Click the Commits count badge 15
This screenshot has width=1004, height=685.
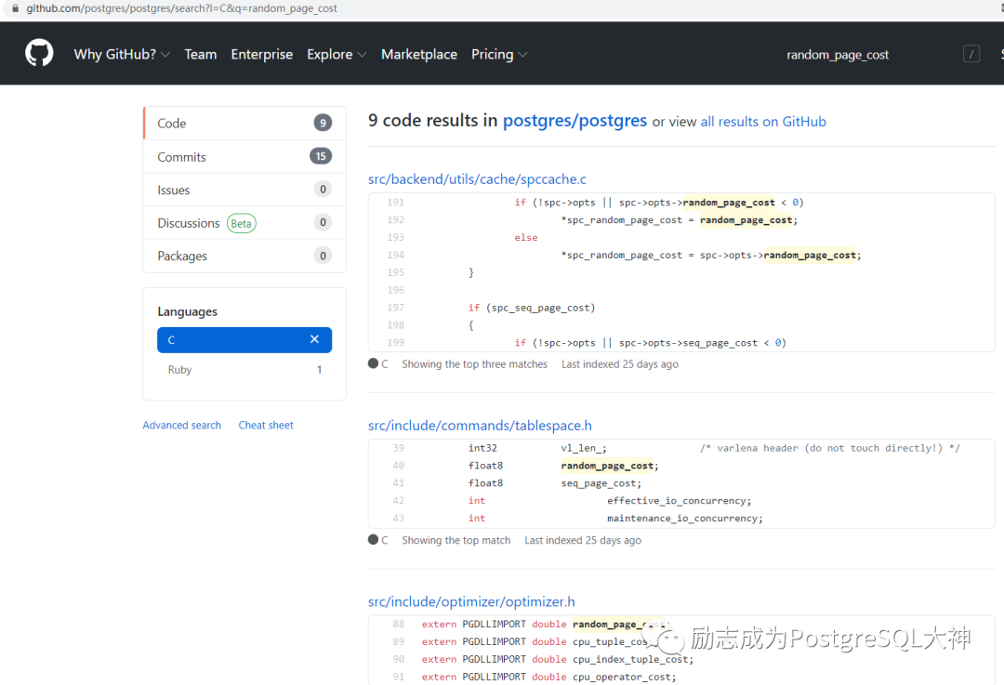pos(321,156)
